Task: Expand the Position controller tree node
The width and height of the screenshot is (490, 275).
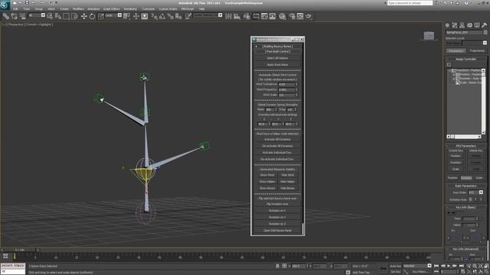Action: tap(454, 75)
